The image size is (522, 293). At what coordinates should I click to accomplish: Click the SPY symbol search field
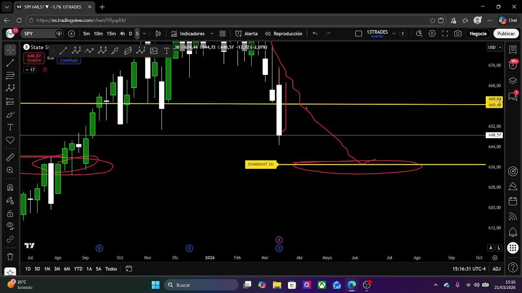(43, 34)
